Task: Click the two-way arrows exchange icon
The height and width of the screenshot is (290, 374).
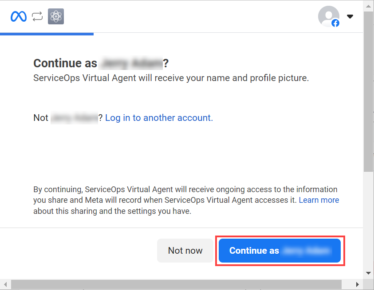Action: point(37,16)
